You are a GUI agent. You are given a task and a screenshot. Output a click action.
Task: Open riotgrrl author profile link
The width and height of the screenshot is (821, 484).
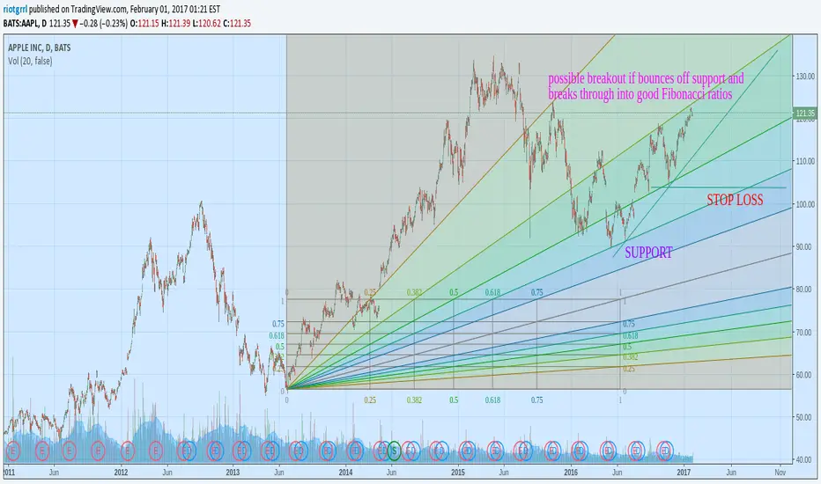[x=15, y=10]
